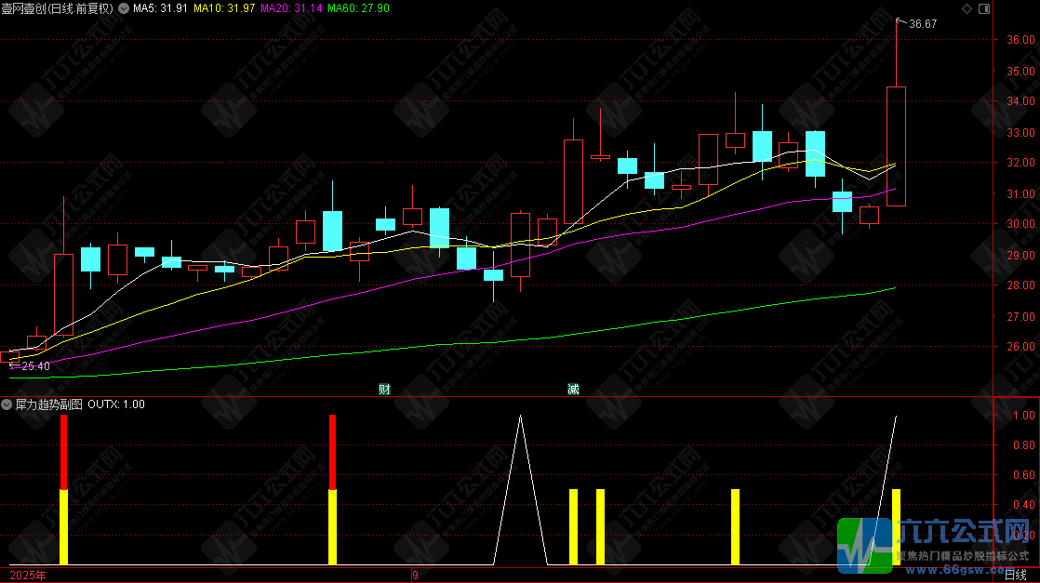Click the MA20 indicator label

(291, 8)
